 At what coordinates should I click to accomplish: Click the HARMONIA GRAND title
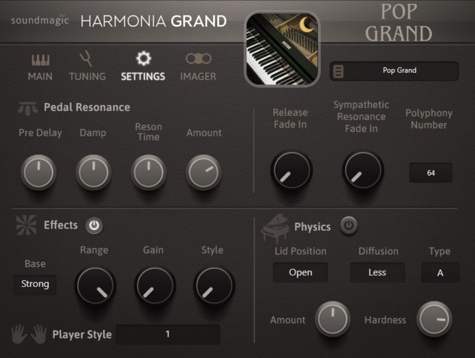pyautogui.click(x=153, y=21)
